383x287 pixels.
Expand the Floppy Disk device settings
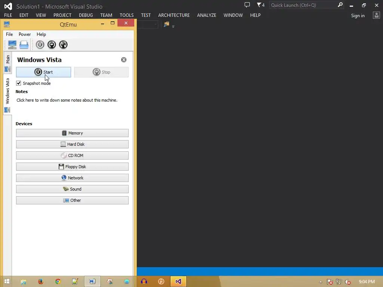pyautogui.click(x=72, y=167)
